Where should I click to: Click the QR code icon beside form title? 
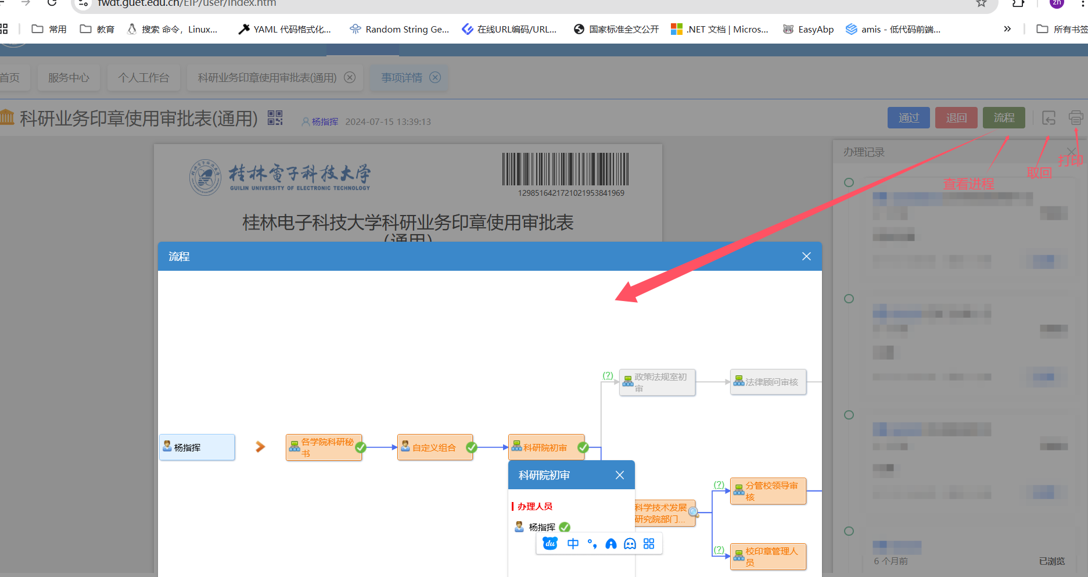(275, 118)
